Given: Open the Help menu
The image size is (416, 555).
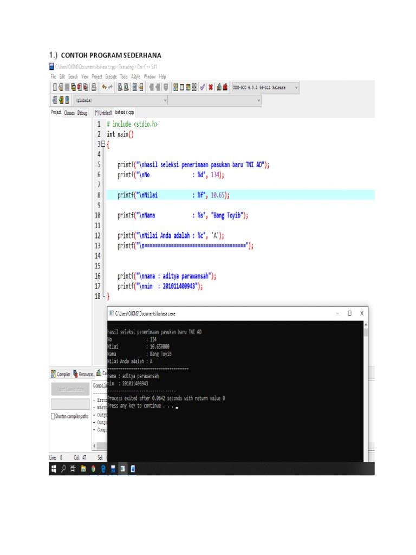Looking at the screenshot, I should pos(162,76).
